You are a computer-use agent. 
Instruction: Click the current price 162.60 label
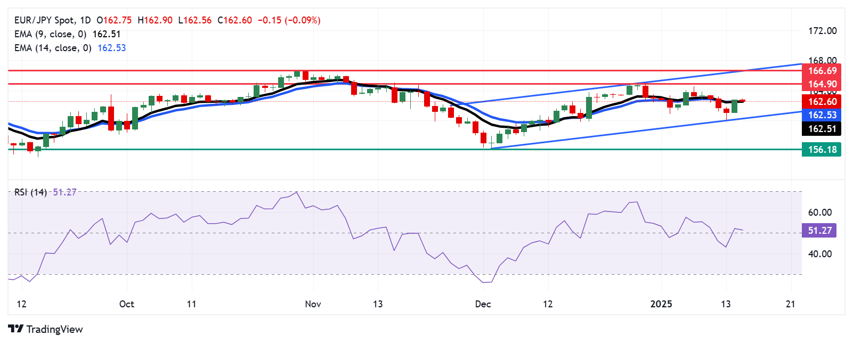(x=822, y=102)
